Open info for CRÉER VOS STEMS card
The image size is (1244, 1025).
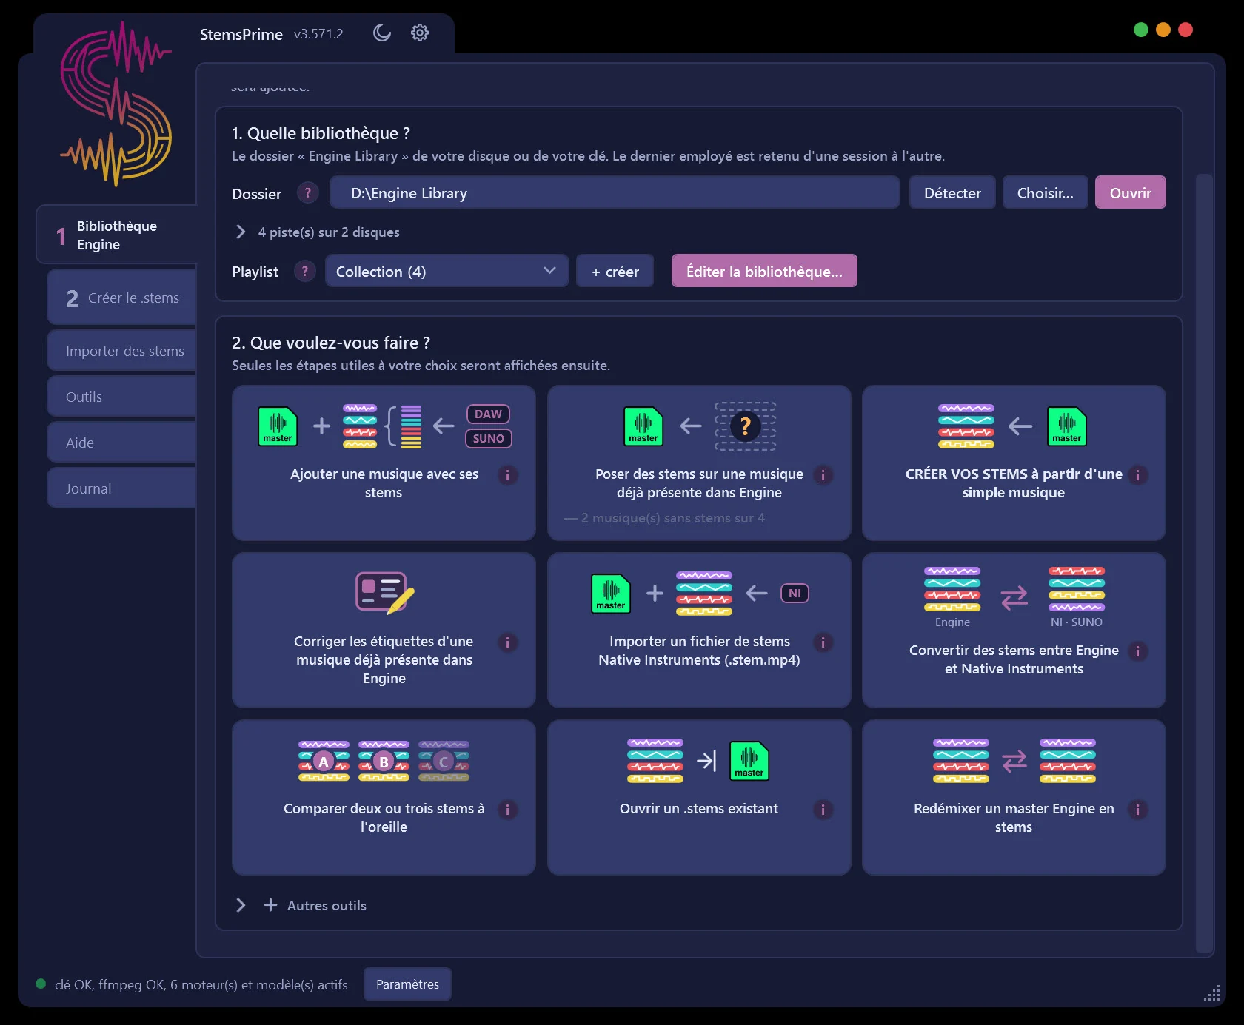(x=1138, y=475)
